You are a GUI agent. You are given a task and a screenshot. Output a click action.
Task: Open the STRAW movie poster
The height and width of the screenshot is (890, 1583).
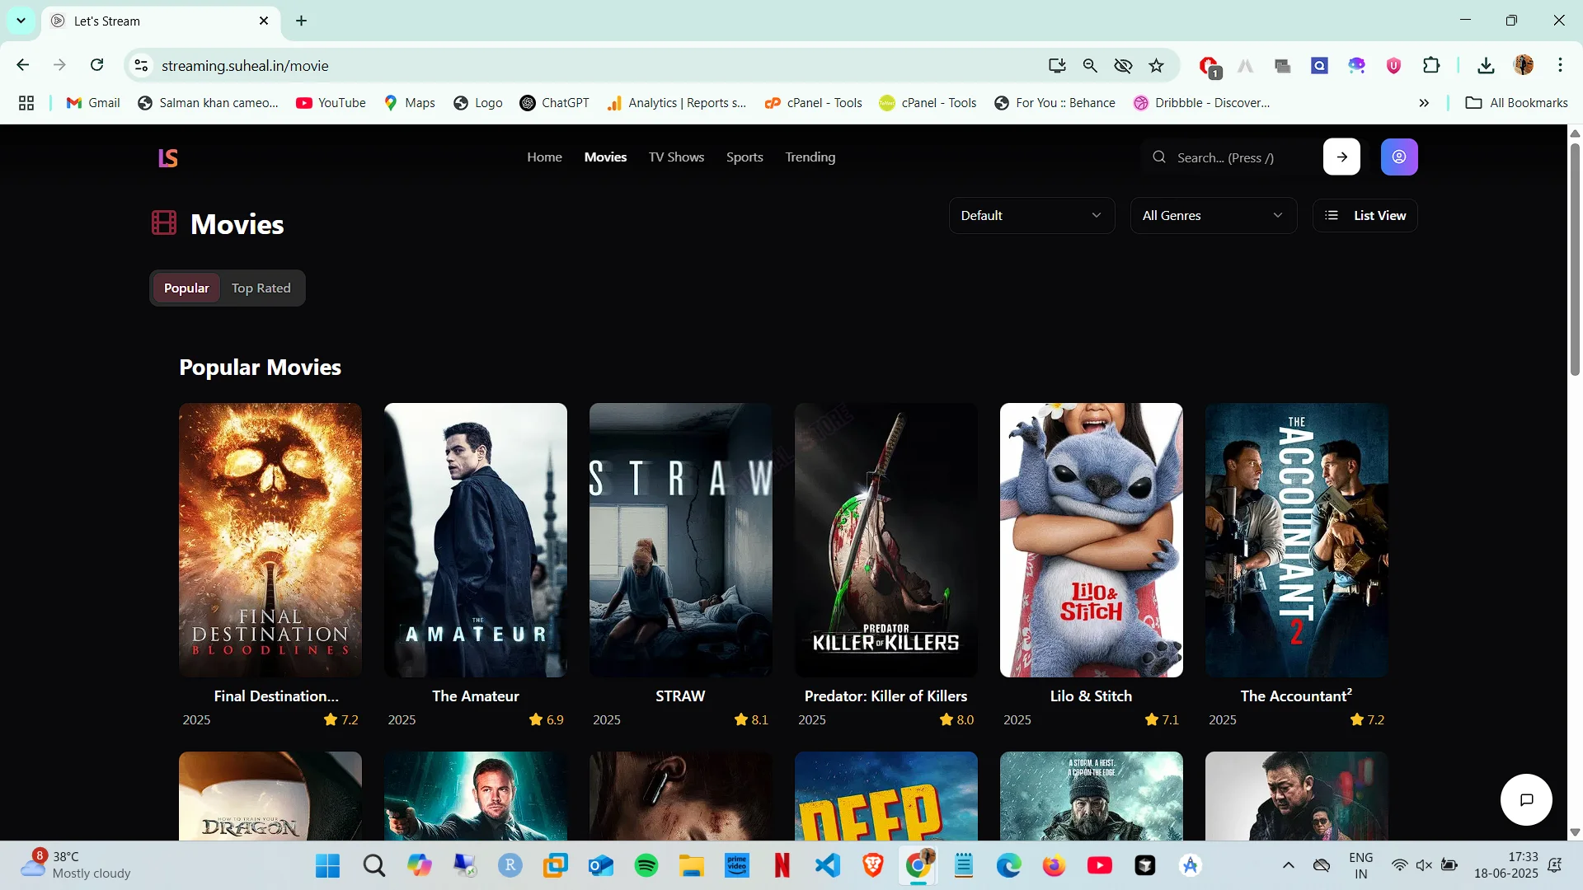coord(680,540)
